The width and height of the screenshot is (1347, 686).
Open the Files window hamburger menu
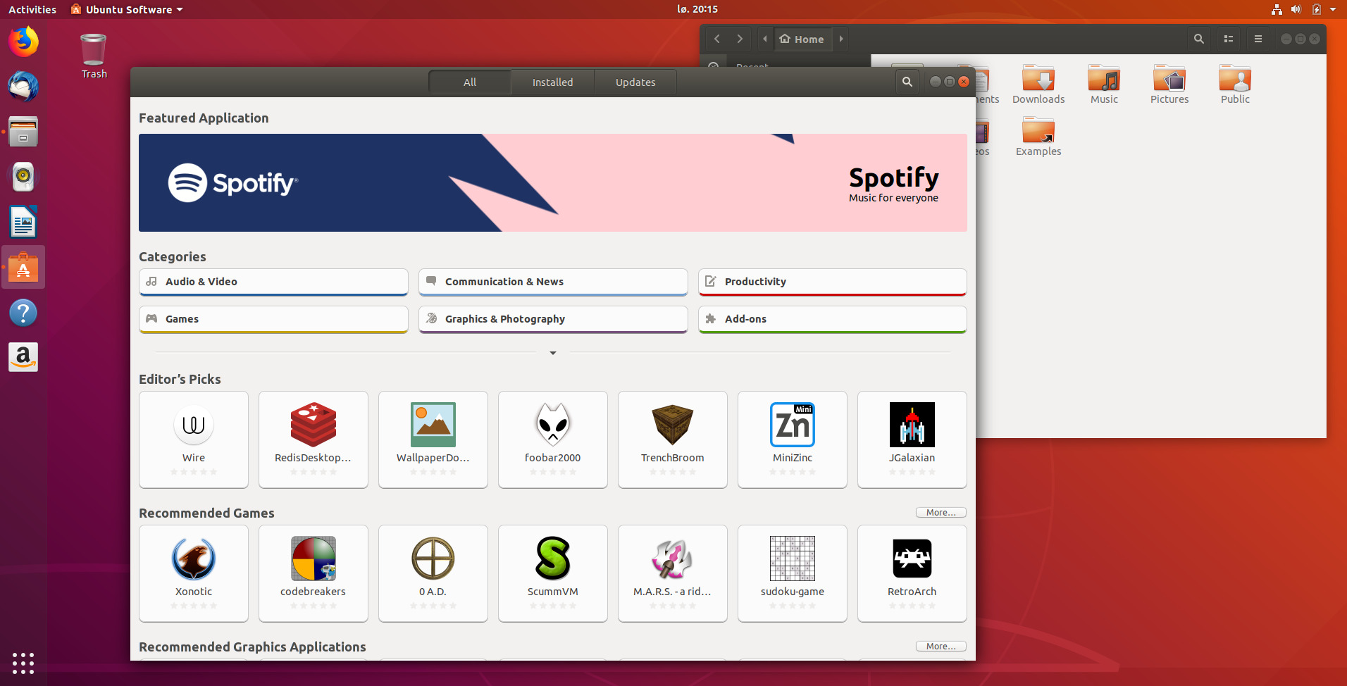pyautogui.click(x=1258, y=39)
